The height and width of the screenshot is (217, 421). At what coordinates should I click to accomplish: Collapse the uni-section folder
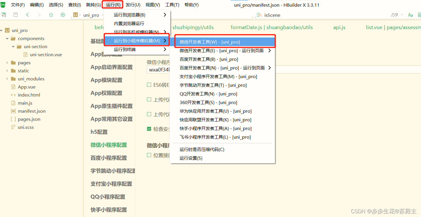13,46
